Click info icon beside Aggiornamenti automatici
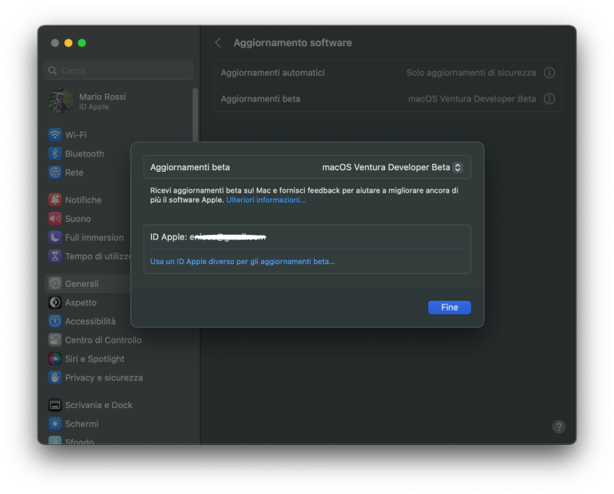614x494 pixels. pos(550,73)
